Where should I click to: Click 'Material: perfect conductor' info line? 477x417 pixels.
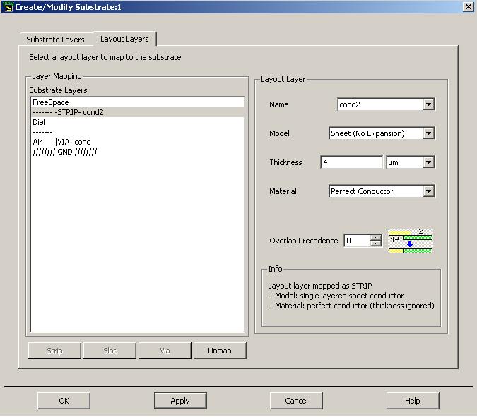[x=352, y=306]
